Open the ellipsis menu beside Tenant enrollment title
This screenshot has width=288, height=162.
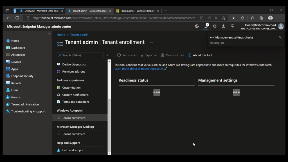(x=151, y=42)
